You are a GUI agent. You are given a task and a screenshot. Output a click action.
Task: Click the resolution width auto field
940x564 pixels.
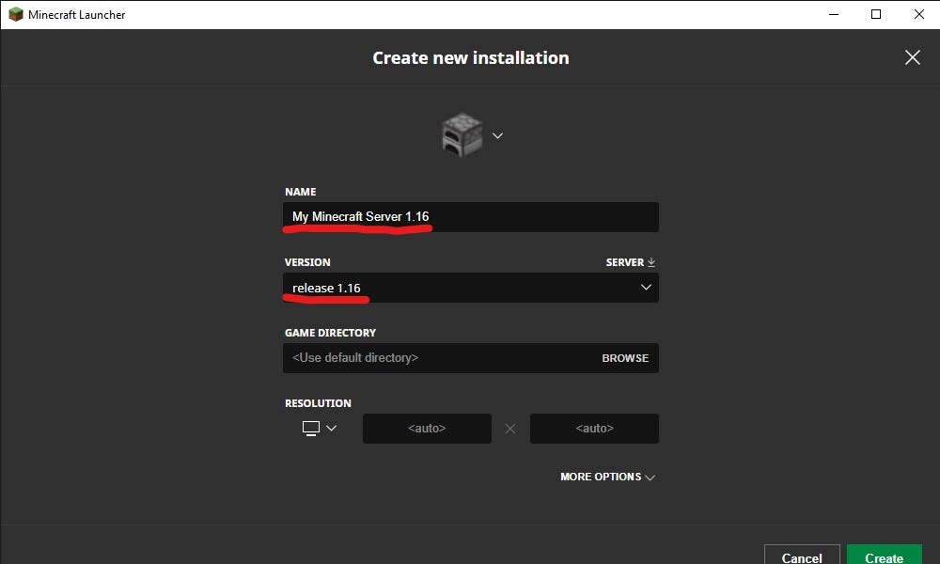coord(427,429)
